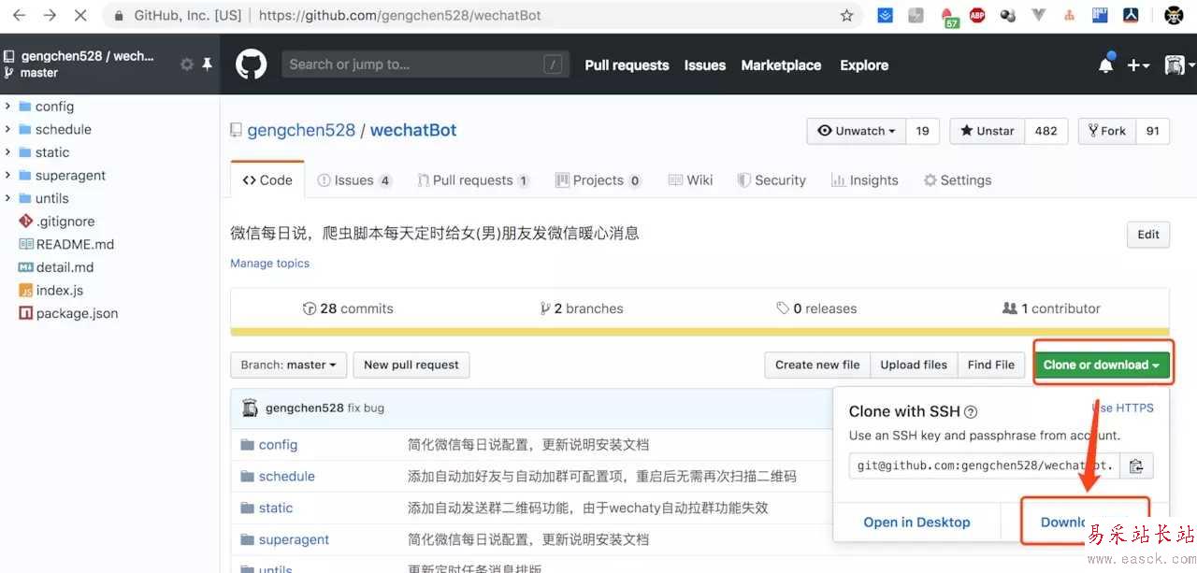Open Explore in top navigation

[864, 65]
